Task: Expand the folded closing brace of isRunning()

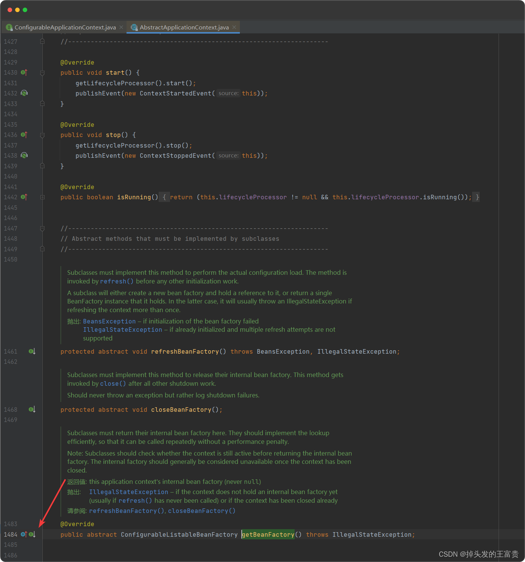Action: click(477, 197)
